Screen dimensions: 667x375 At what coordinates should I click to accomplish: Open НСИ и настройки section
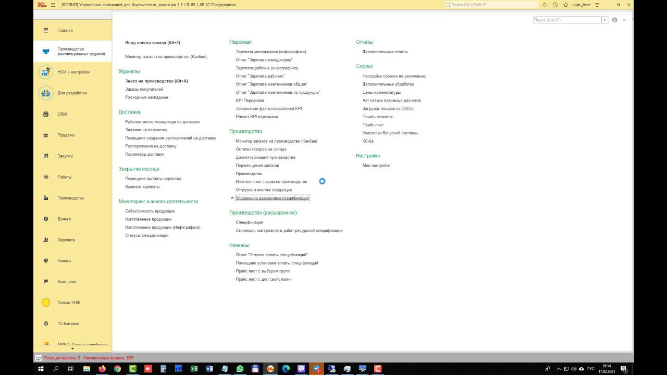coord(73,72)
